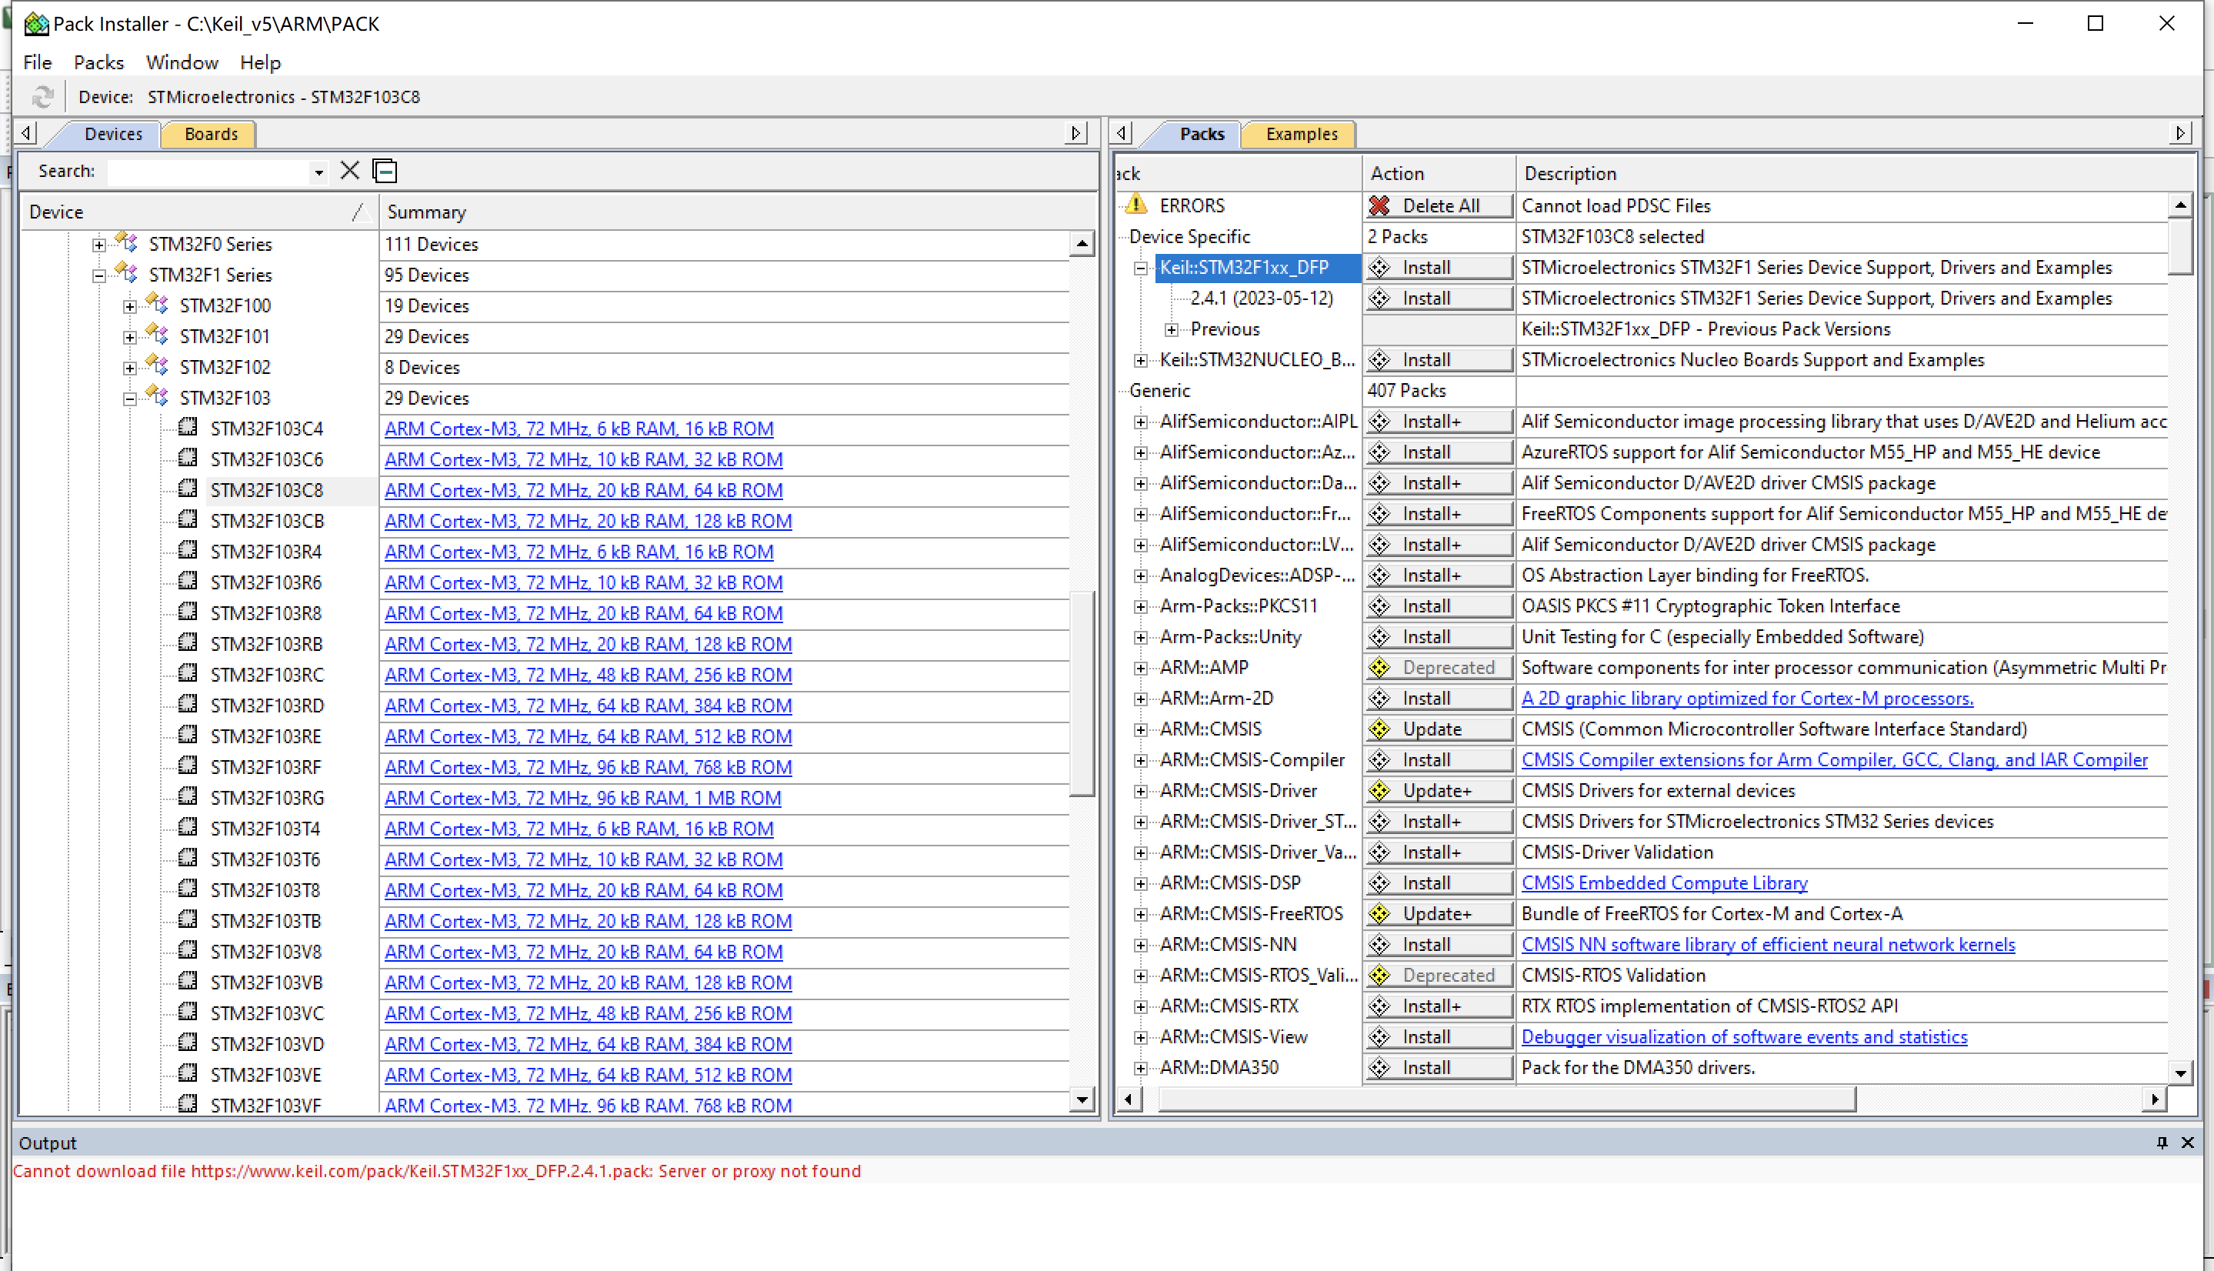Open CMSIS Embedded Compute Library link
The height and width of the screenshot is (1271, 2214).
click(1664, 882)
